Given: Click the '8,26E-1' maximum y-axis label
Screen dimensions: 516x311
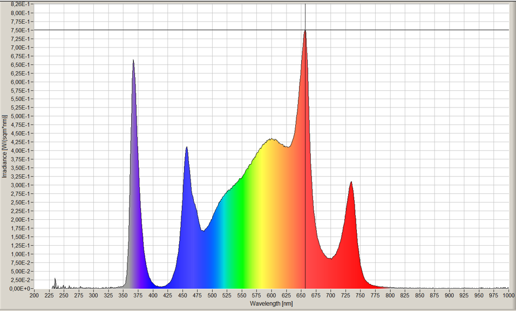Looking at the screenshot, I should pos(20,4).
